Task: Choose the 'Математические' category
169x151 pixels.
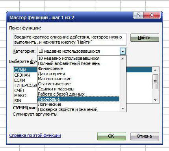Action: click(78, 79)
